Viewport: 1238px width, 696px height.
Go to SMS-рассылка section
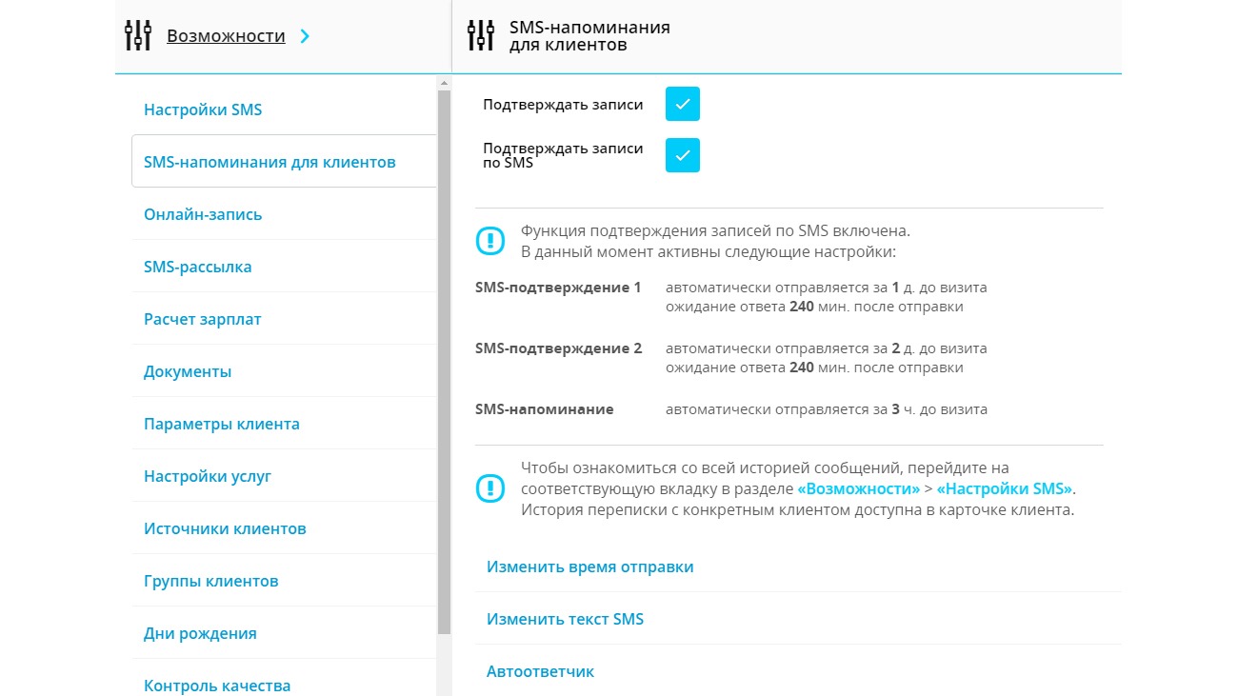coord(198,267)
